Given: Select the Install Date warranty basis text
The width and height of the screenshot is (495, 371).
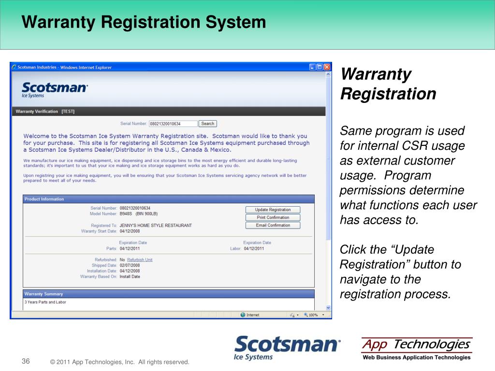Looking at the screenshot, I should (x=130, y=277).
